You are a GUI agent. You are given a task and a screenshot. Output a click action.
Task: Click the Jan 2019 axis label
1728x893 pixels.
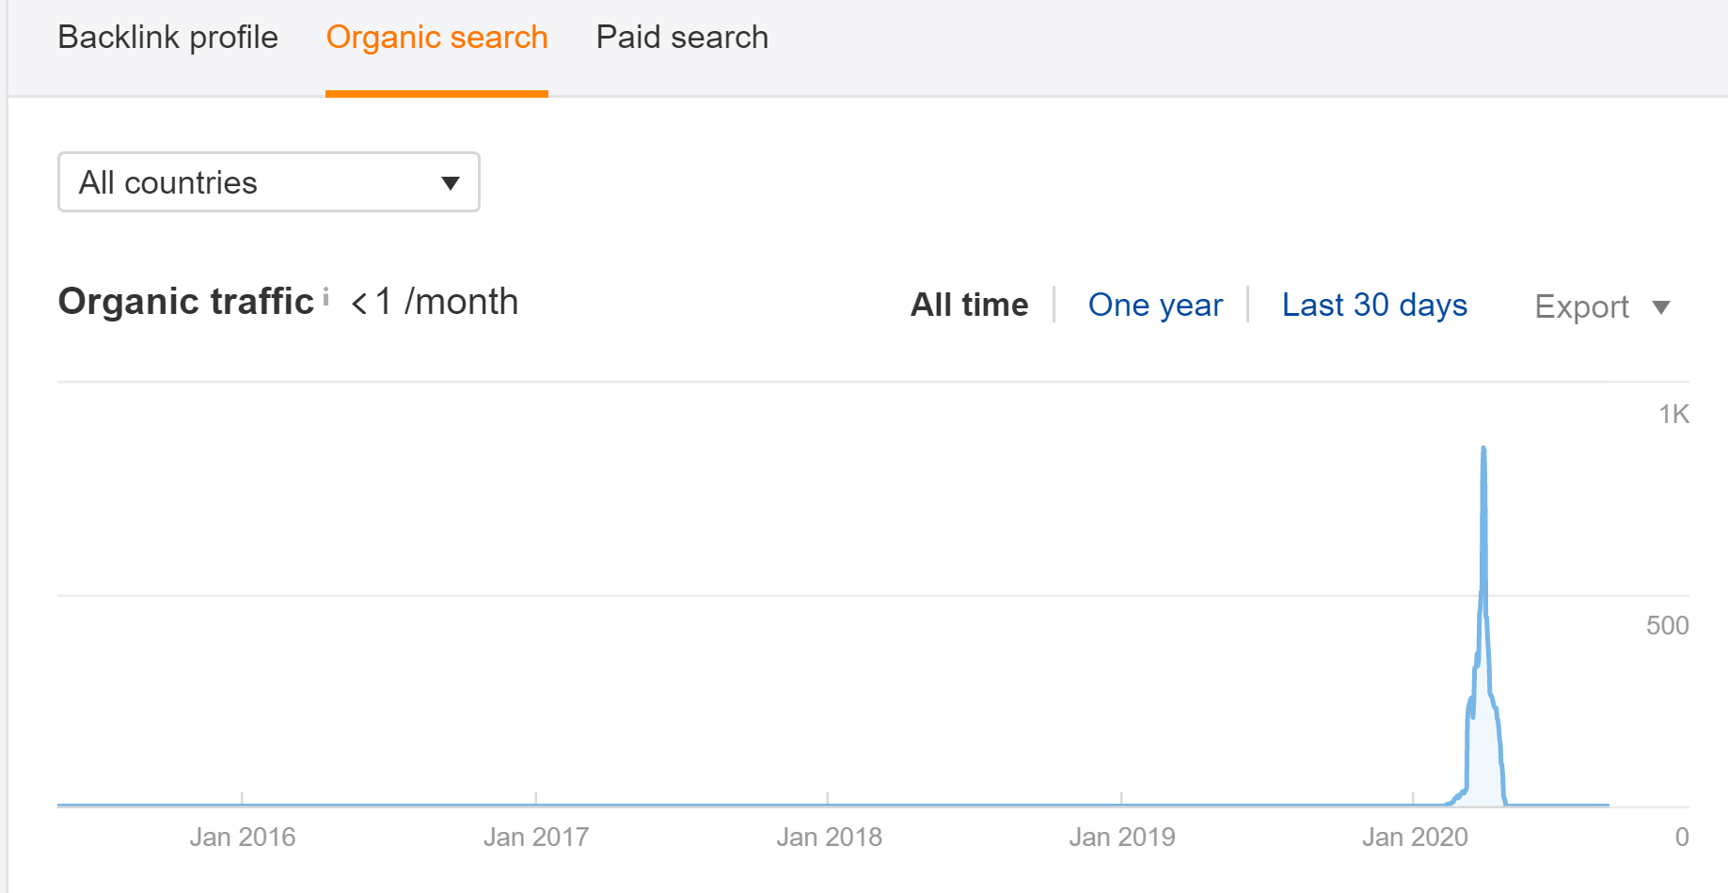pos(1122,837)
